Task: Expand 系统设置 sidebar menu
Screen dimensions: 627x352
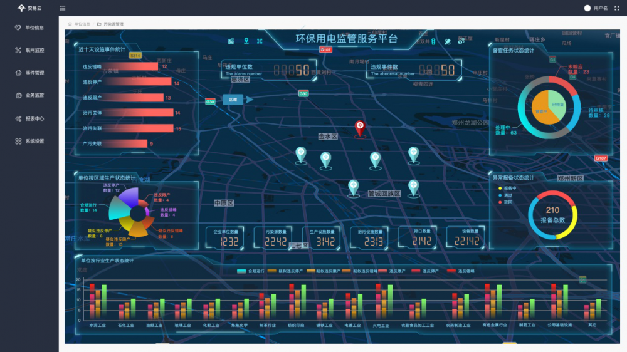Action: [x=30, y=142]
